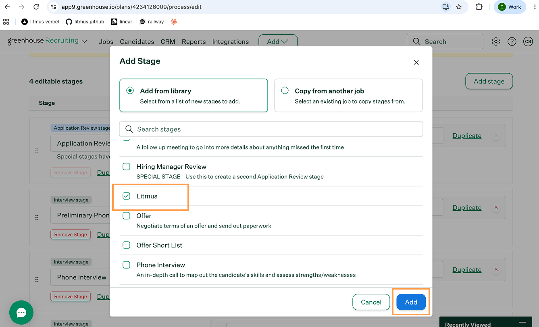Click the browser reload icon
The image size is (539, 327).
tap(36, 7)
